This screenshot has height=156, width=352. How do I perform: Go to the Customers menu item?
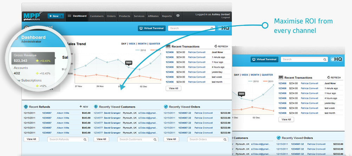click(97, 16)
